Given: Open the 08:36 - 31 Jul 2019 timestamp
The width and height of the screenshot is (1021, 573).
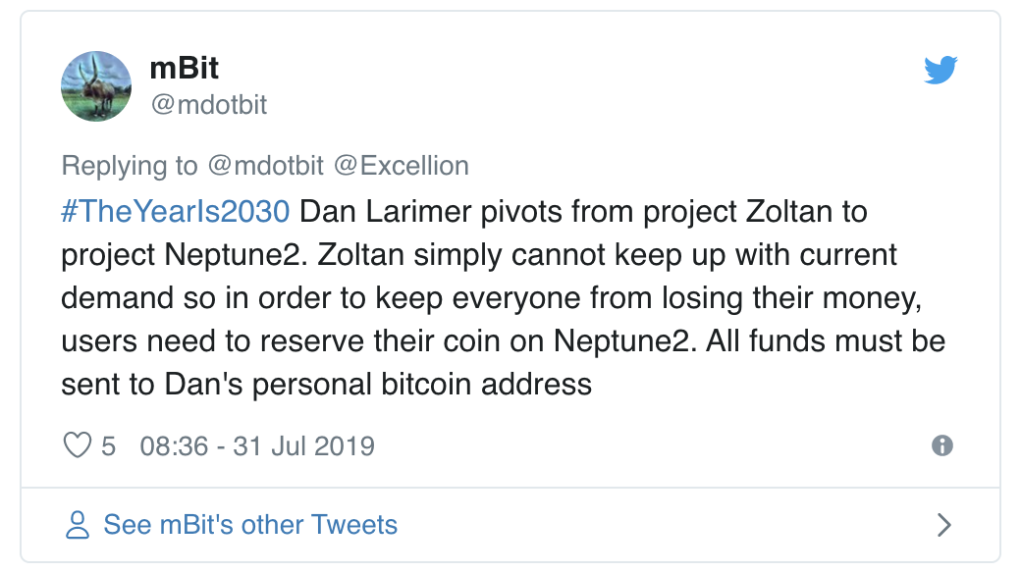Looking at the screenshot, I should (x=257, y=446).
